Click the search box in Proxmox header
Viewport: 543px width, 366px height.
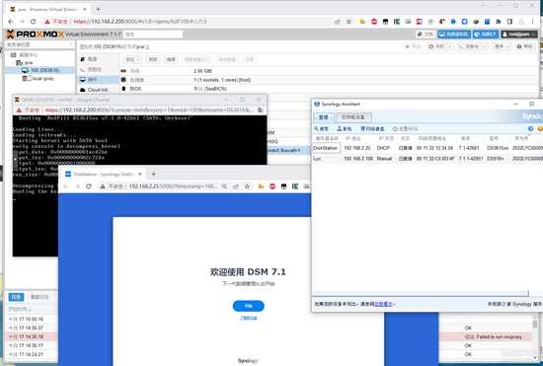pyautogui.click(x=153, y=35)
